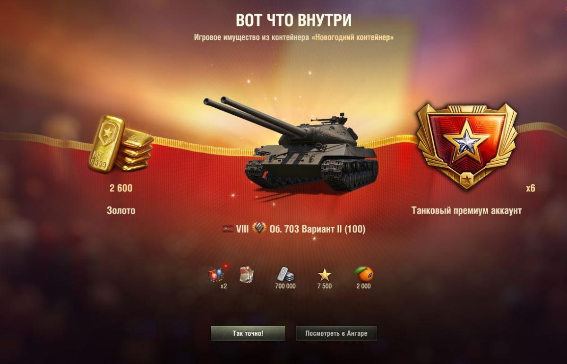Click the 2 600 gold amount
This screenshot has width=567, height=364.
[121, 188]
